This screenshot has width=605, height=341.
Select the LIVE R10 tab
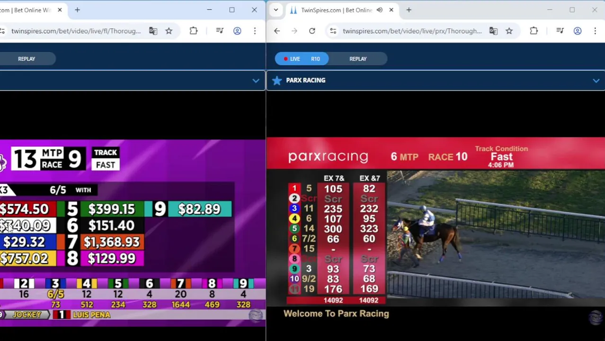click(302, 59)
